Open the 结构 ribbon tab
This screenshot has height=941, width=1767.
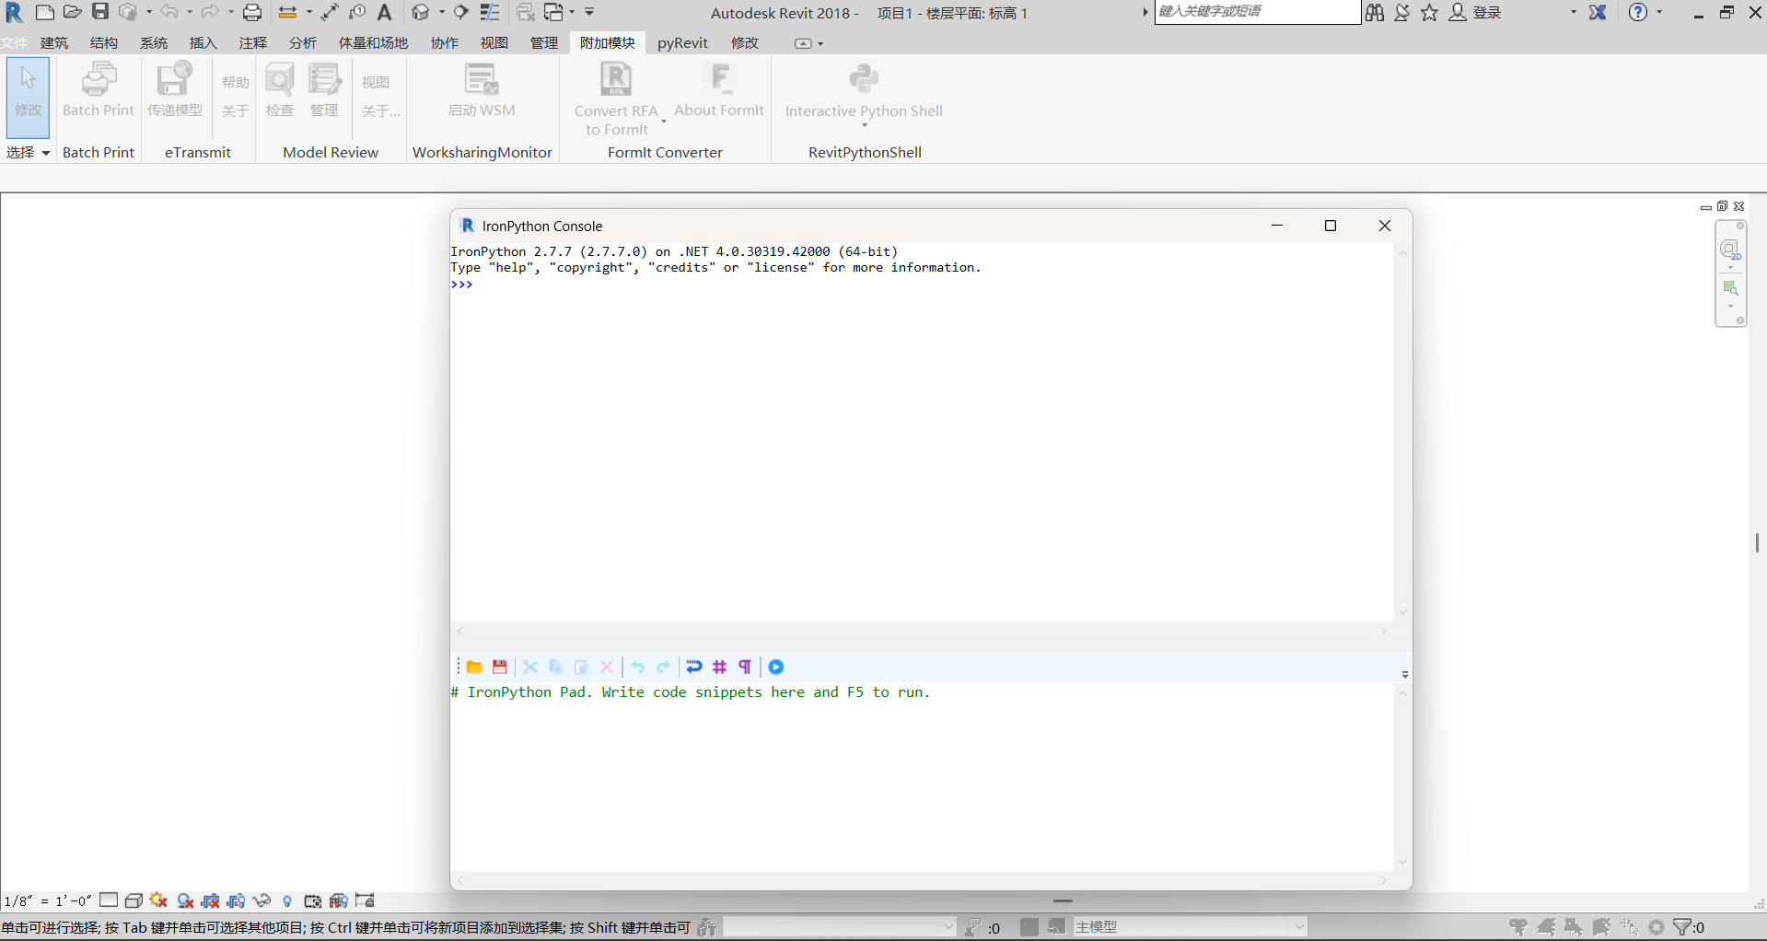[104, 43]
